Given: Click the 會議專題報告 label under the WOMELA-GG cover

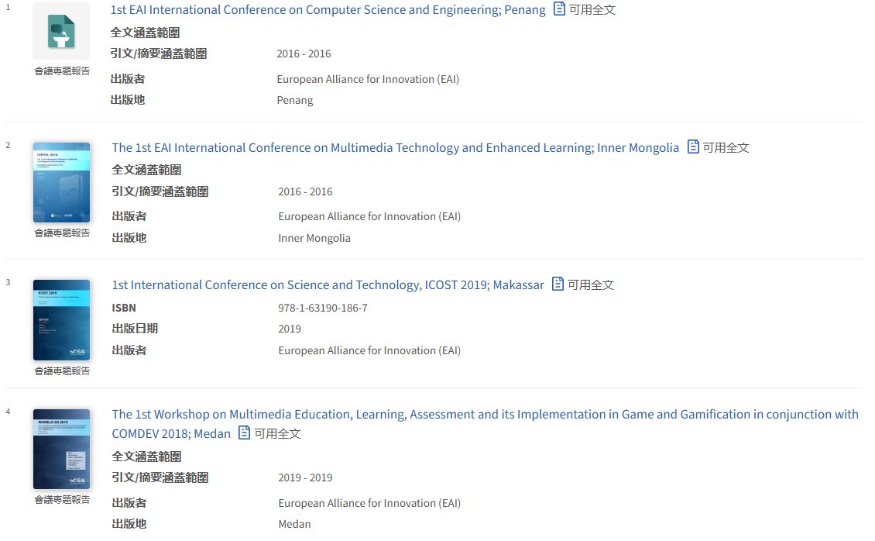Looking at the screenshot, I should coord(62,500).
